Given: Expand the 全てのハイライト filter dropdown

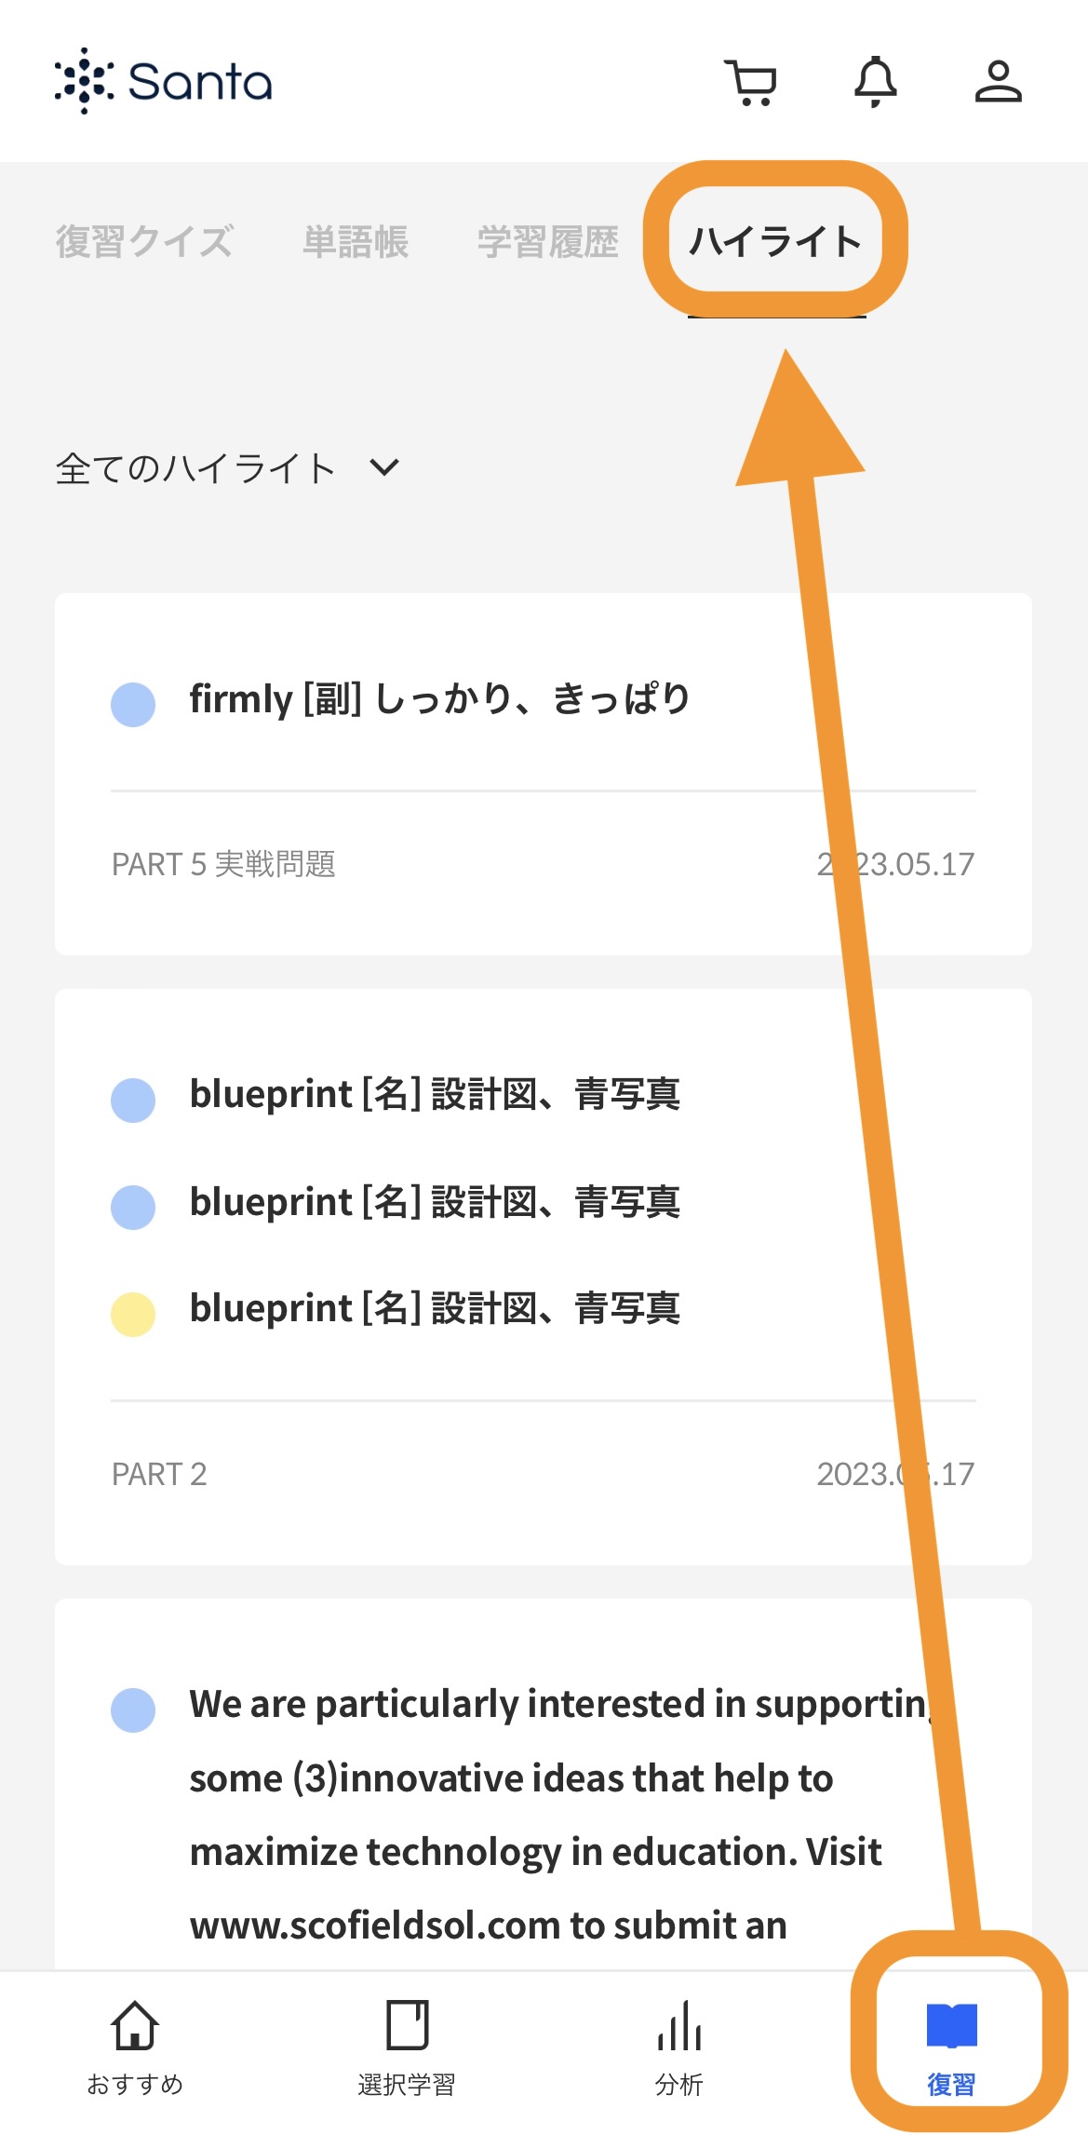Looking at the screenshot, I should point(228,468).
